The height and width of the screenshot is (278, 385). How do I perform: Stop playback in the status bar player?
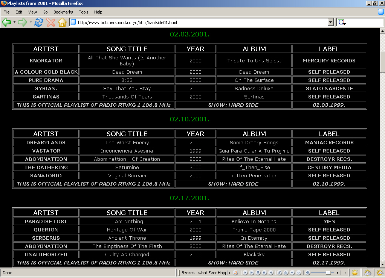pos(264,273)
